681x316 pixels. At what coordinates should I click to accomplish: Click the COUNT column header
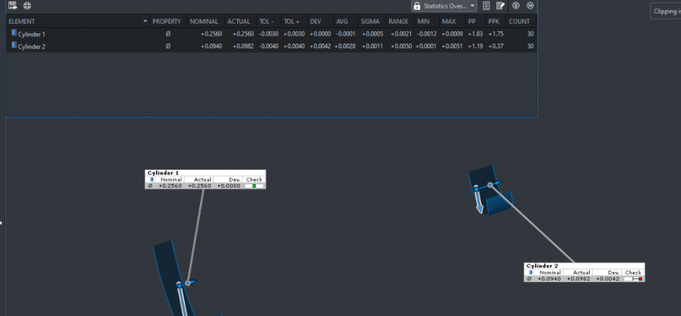pos(519,22)
